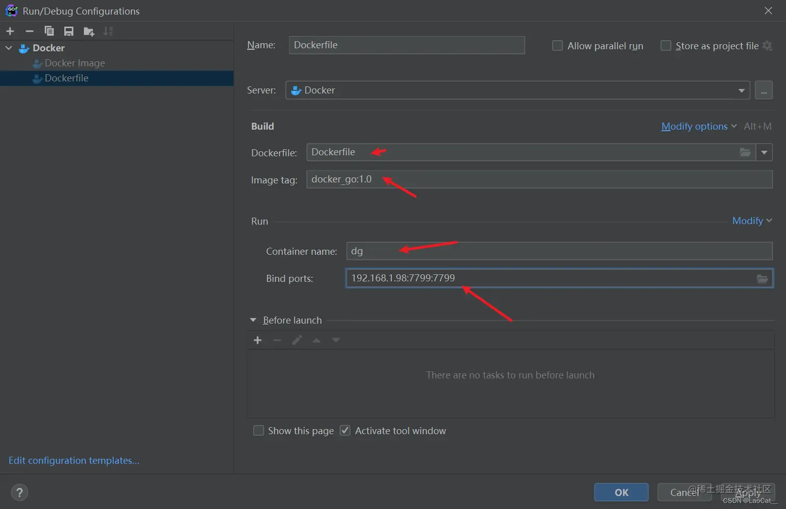Screen dimensions: 786x509
Task: Browse for a Dockerfile with the folder icon
Action: point(745,152)
